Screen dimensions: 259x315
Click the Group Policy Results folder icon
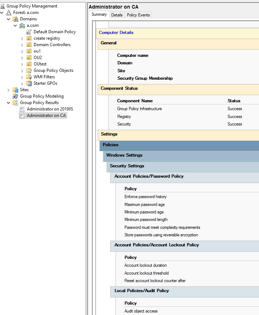[15, 103]
